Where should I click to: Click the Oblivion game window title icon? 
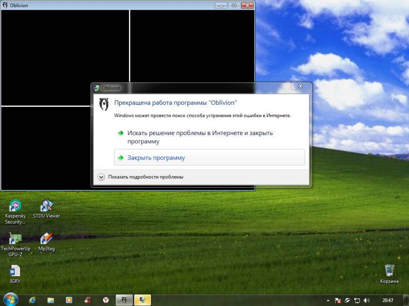(5, 5)
